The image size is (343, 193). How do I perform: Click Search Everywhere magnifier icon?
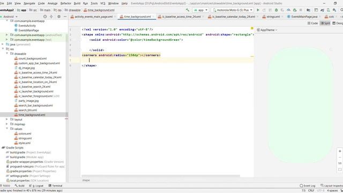click(341, 10)
